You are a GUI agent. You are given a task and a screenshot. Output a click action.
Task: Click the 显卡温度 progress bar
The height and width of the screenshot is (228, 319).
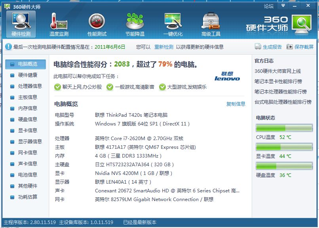[x=284, y=147]
